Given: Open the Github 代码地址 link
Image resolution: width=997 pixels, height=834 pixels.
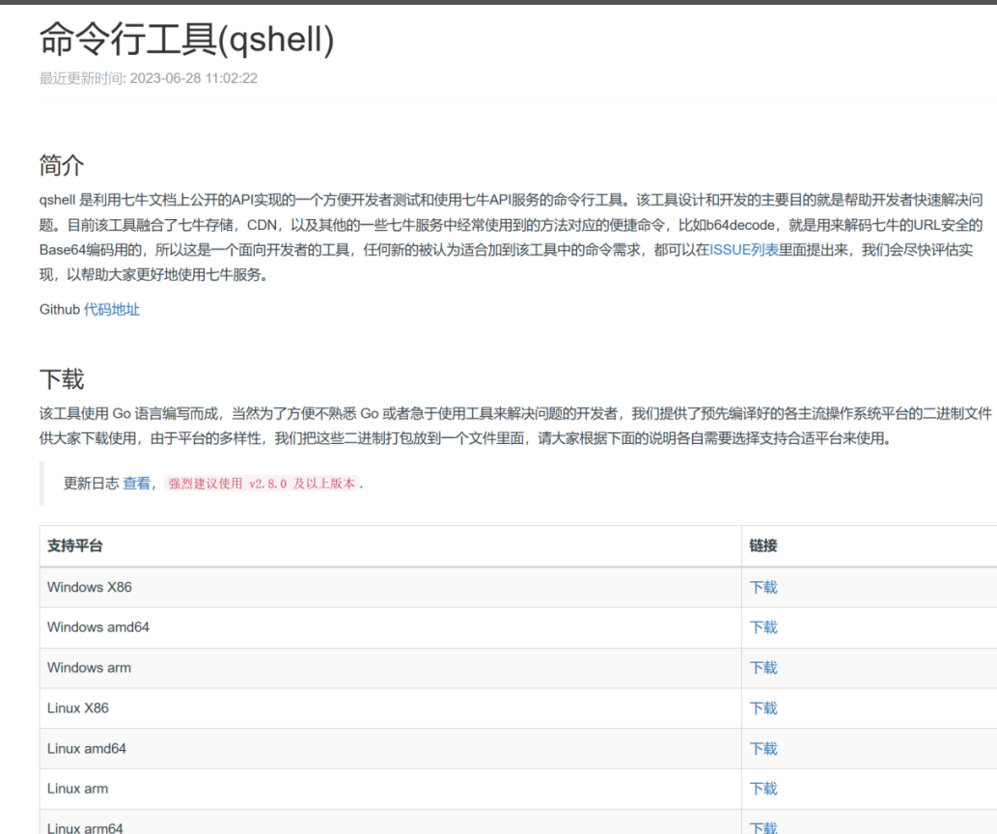Looking at the screenshot, I should coord(112,310).
